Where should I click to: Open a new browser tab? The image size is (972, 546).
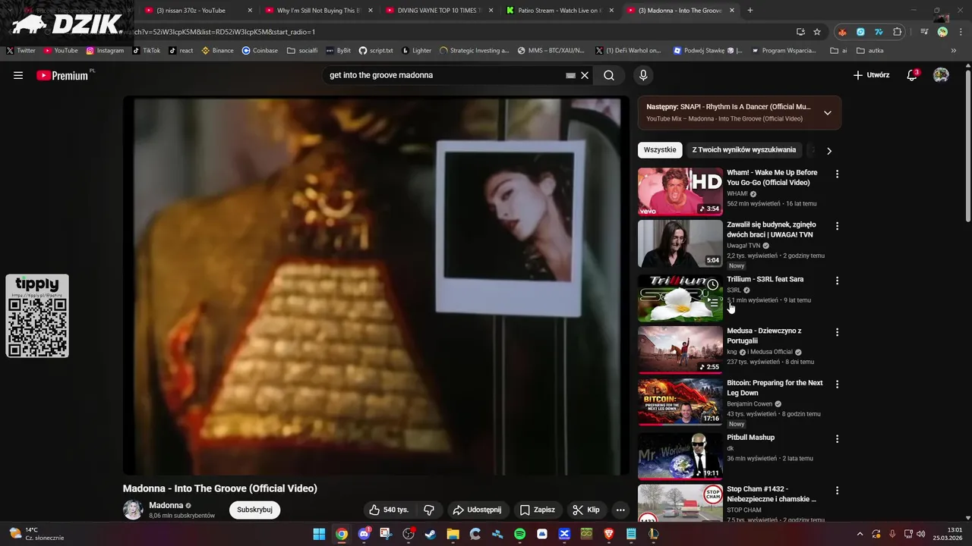pos(750,11)
